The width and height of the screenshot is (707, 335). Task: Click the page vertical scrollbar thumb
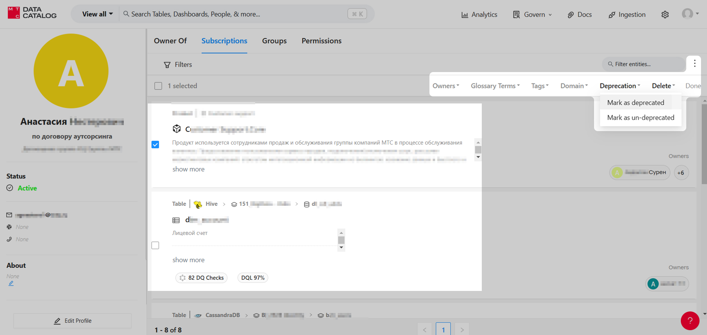[704, 142]
